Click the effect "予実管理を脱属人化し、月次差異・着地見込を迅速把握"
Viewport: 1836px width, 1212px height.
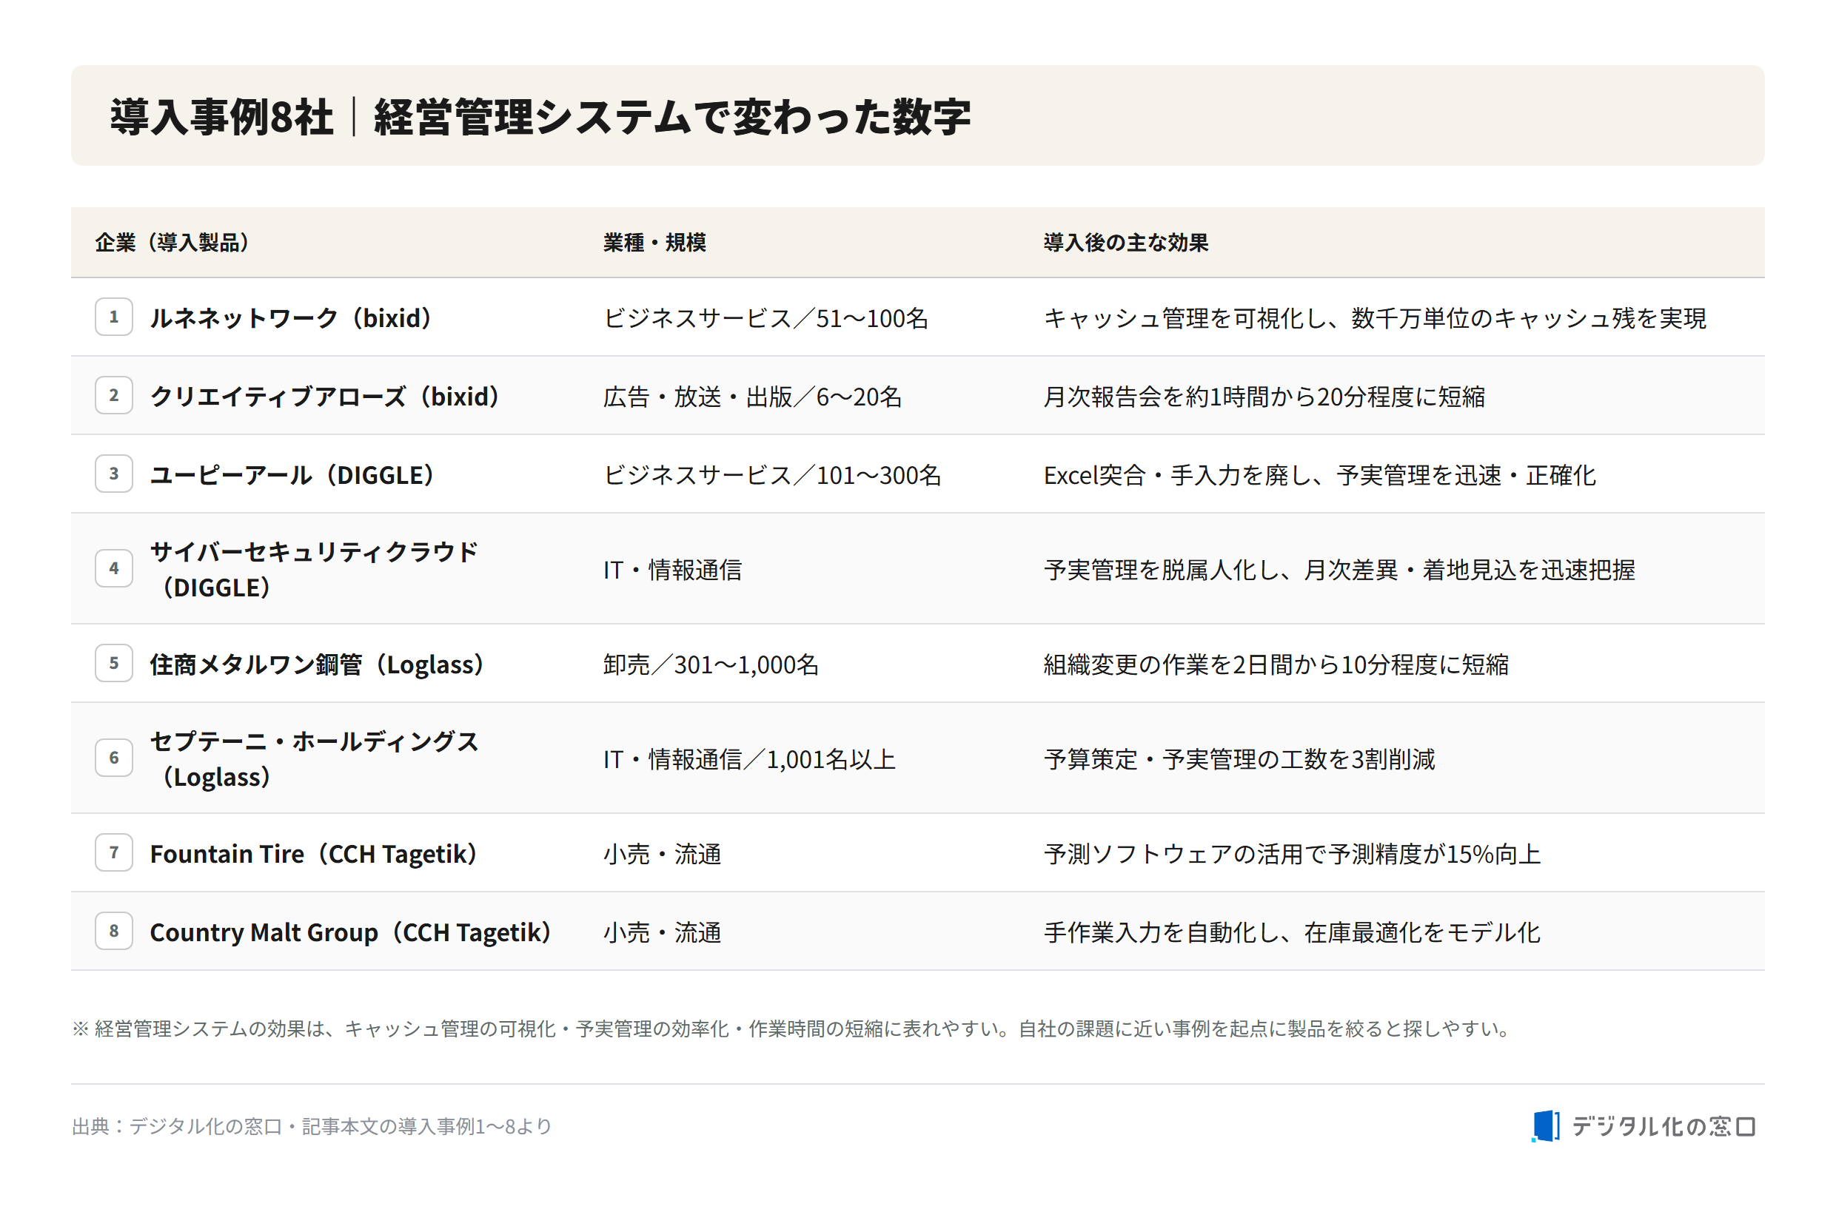coord(1339,570)
